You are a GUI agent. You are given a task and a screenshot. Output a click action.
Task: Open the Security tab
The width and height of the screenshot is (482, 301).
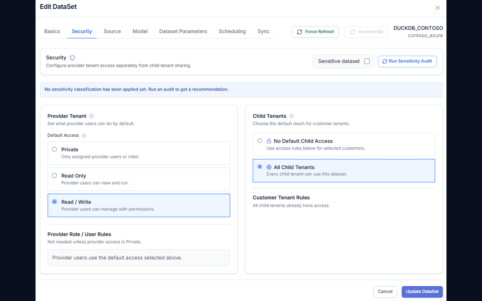point(82,31)
